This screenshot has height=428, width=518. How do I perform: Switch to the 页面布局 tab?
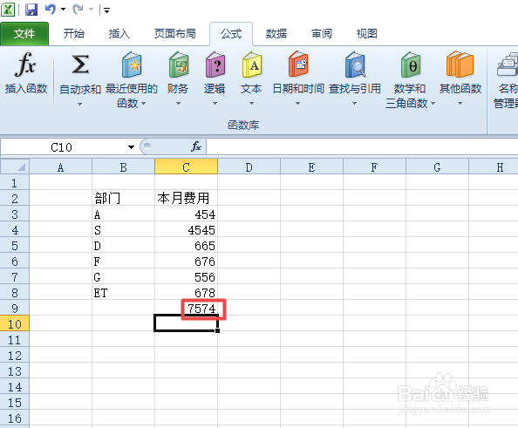tap(175, 34)
